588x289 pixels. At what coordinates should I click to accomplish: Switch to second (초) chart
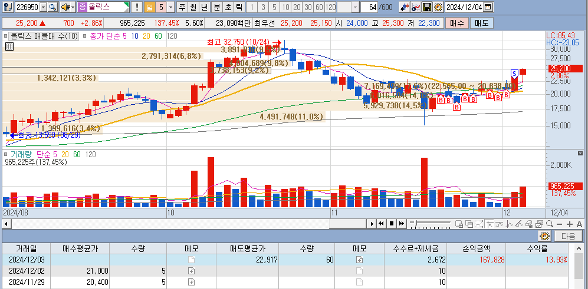click(x=228, y=6)
